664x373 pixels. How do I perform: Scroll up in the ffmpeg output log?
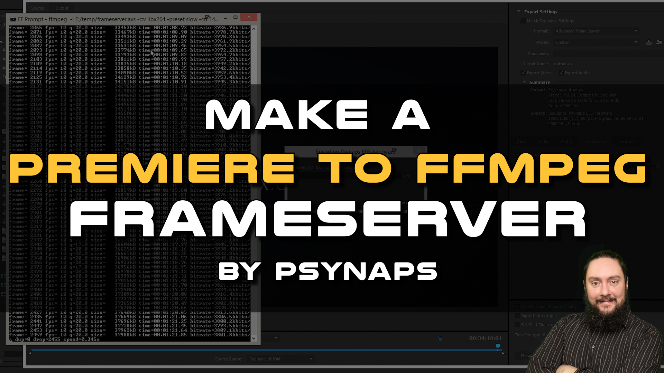254,29
